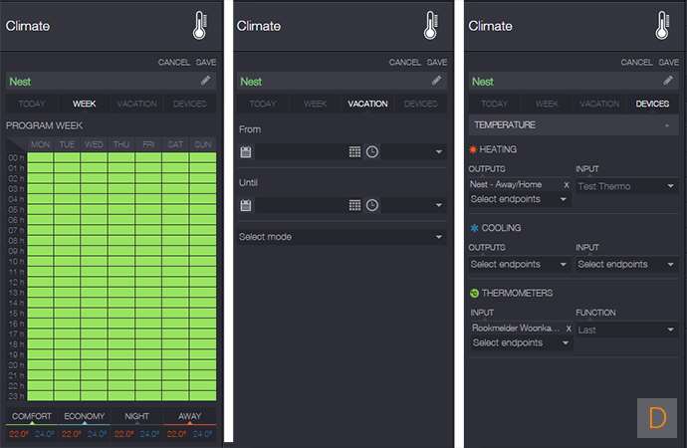Image resolution: width=687 pixels, height=448 pixels.
Task: Open Heating outputs Select endpoints dropdown
Action: pos(519,200)
